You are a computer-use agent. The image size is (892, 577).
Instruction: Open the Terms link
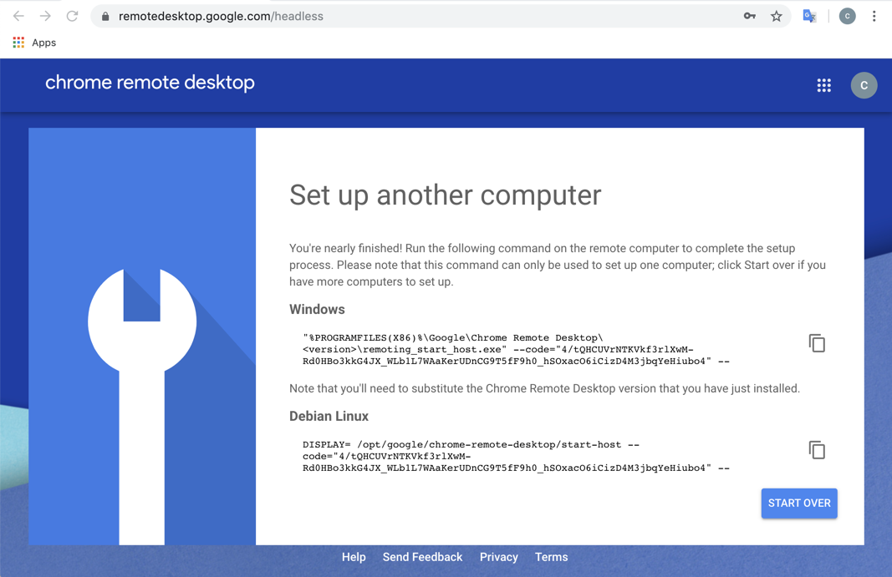tap(551, 557)
